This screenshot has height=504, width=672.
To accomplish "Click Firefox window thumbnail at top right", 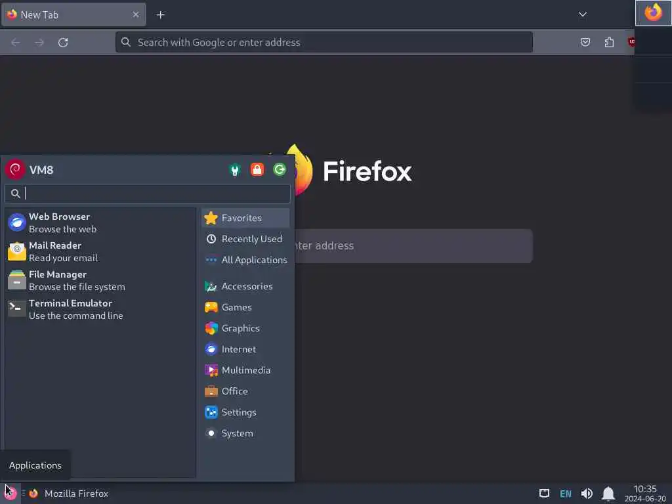I will coord(653,12).
